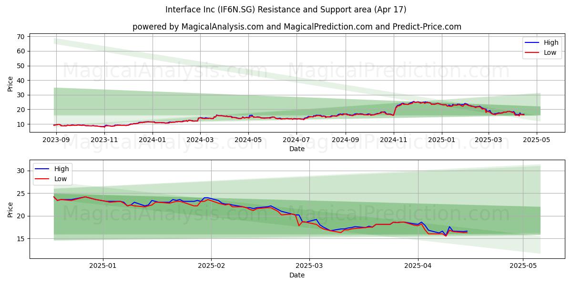This screenshot has width=572, height=286.
Task: Click the '15' y-axis label in the bottom chart
Action: pos(22,238)
